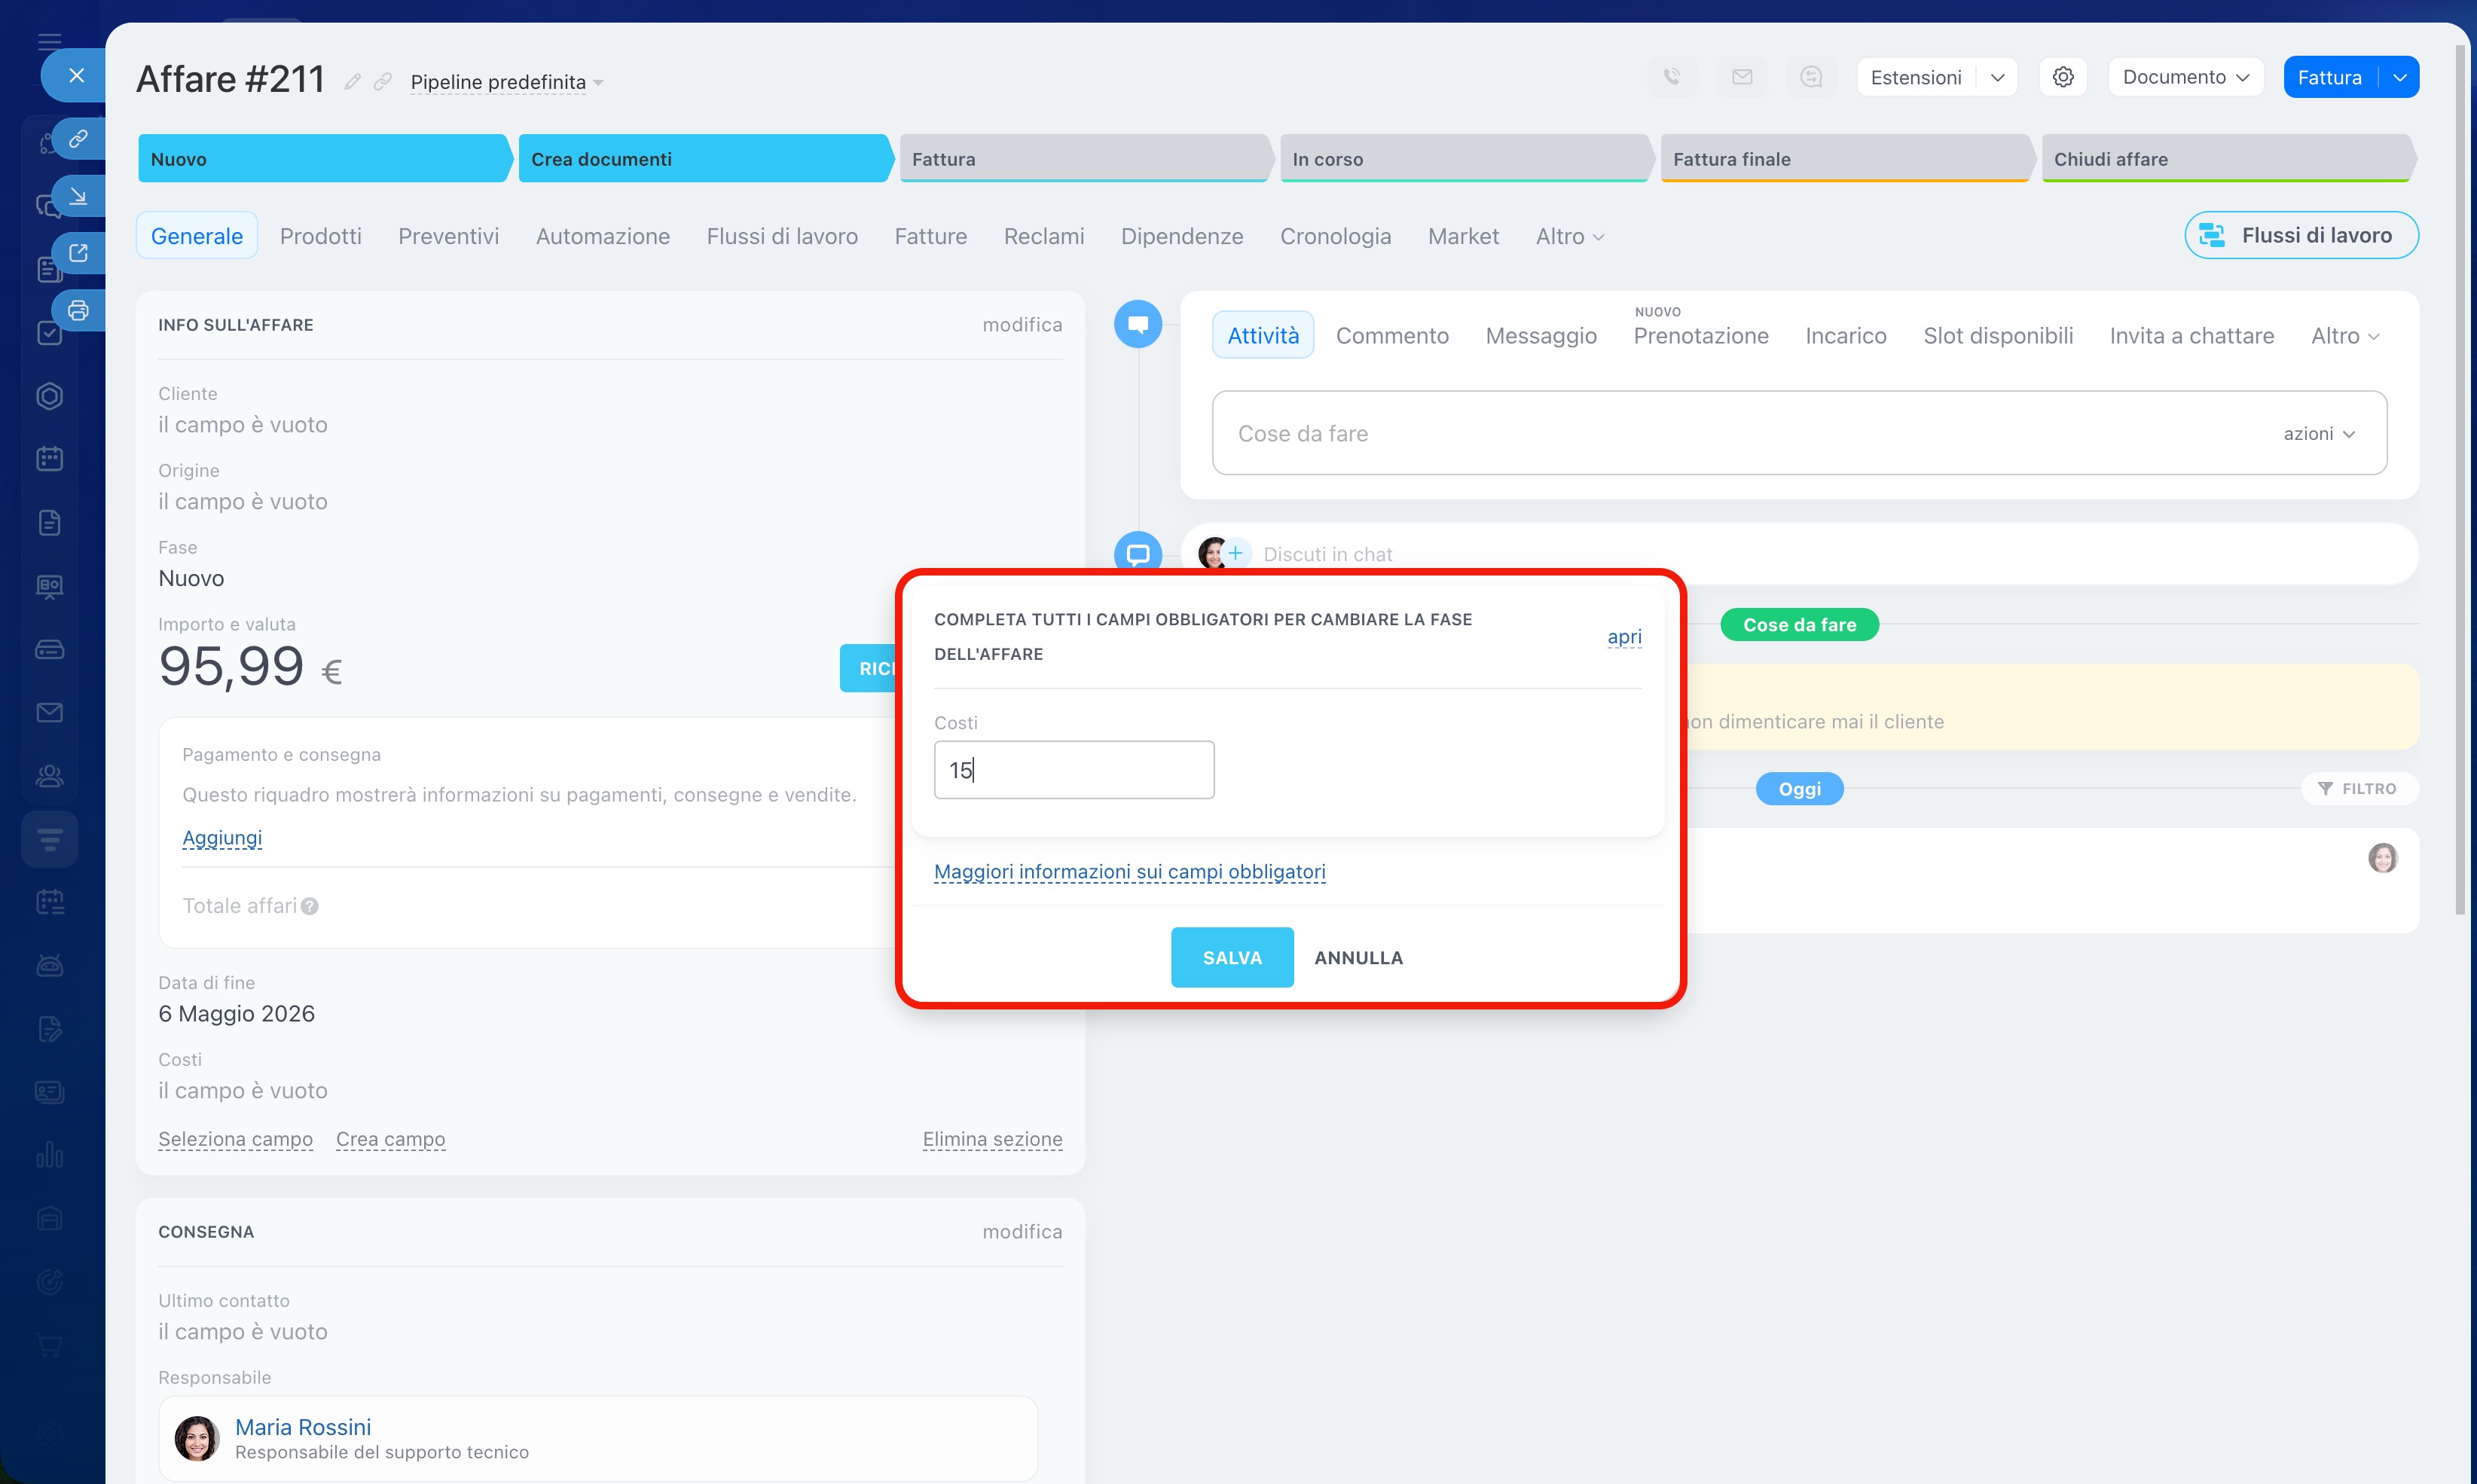Click the help question mark near Totale affari
This screenshot has width=2477, height=1484.
coord(310,906)
